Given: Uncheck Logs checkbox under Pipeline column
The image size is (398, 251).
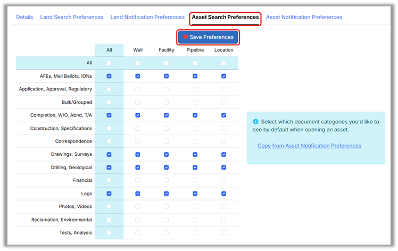Looking at the screenshot, I should click(195, 194).
